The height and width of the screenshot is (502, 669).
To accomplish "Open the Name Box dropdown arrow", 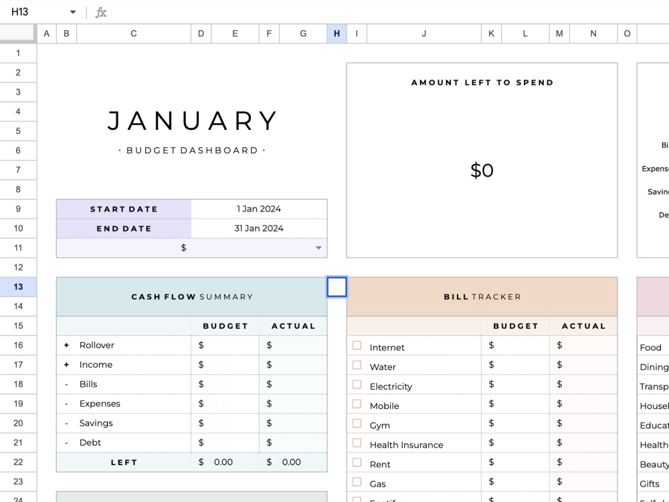I will 73,12.
